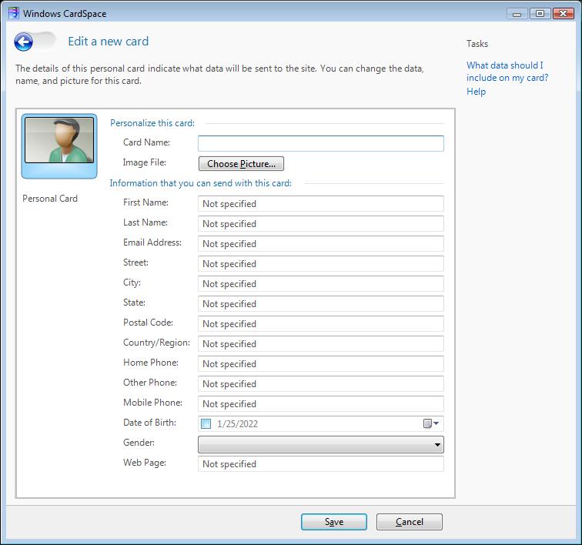
Task: Click the Personal Card picture thumbnail
Action: point(59,146)
